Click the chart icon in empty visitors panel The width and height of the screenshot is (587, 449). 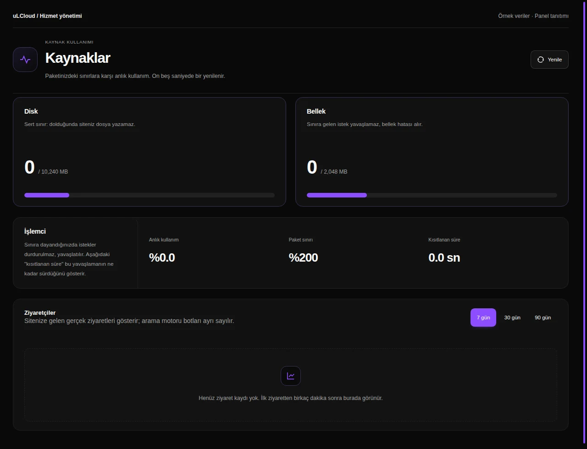(x=291, y=376)
